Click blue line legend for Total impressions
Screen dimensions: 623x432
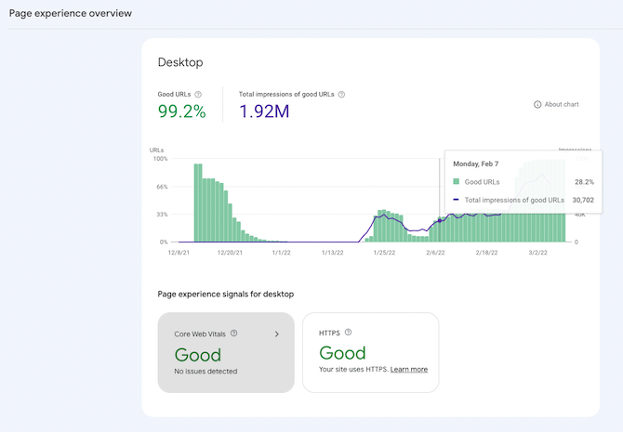click(x=456, y=200)
